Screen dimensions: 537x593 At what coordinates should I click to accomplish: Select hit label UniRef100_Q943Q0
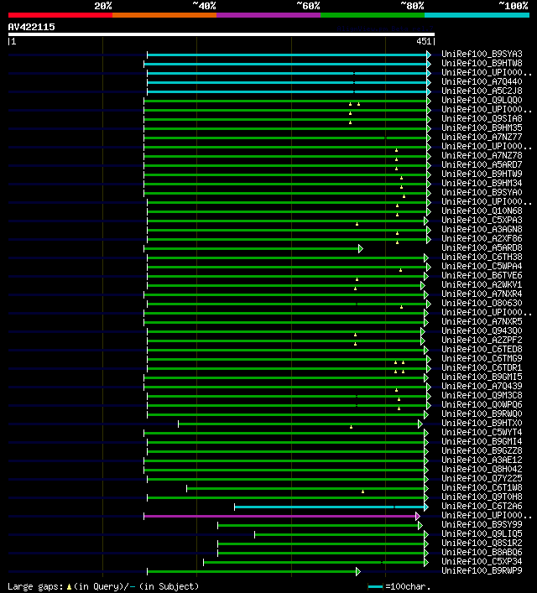(x=482, y=331)
